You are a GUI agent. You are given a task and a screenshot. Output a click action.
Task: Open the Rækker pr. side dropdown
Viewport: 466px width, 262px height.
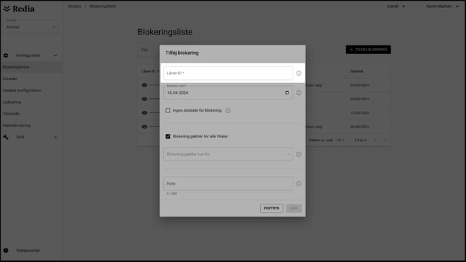pyautogui.click(x=341, y=140)
